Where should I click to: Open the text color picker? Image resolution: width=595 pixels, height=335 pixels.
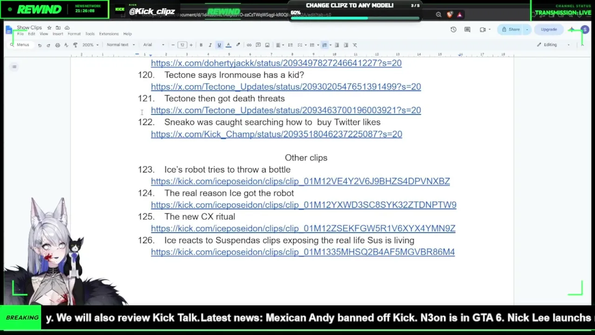click(x=228, y=45)
